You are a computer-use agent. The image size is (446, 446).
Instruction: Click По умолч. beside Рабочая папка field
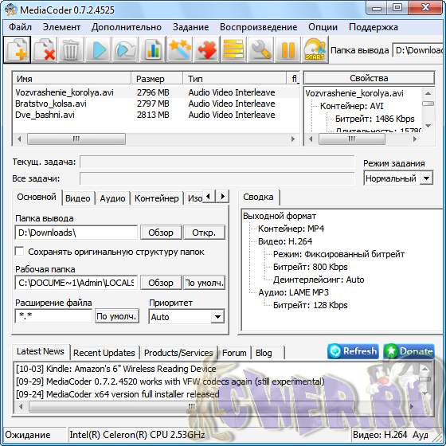tap(204, 283)
